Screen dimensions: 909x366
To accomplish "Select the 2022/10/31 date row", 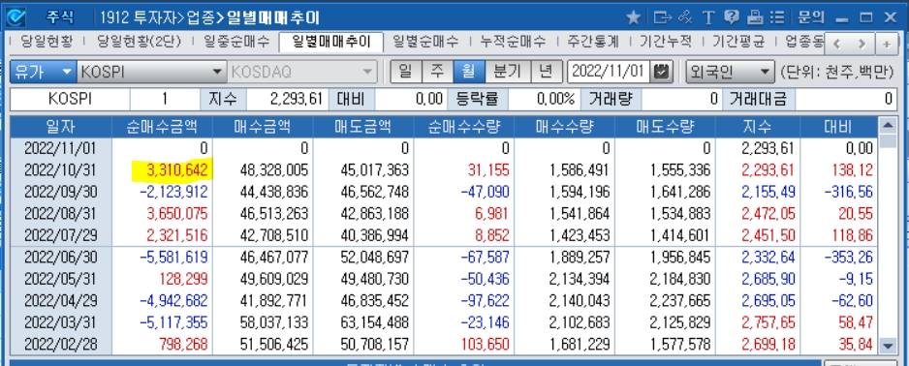I will point(61,170).
